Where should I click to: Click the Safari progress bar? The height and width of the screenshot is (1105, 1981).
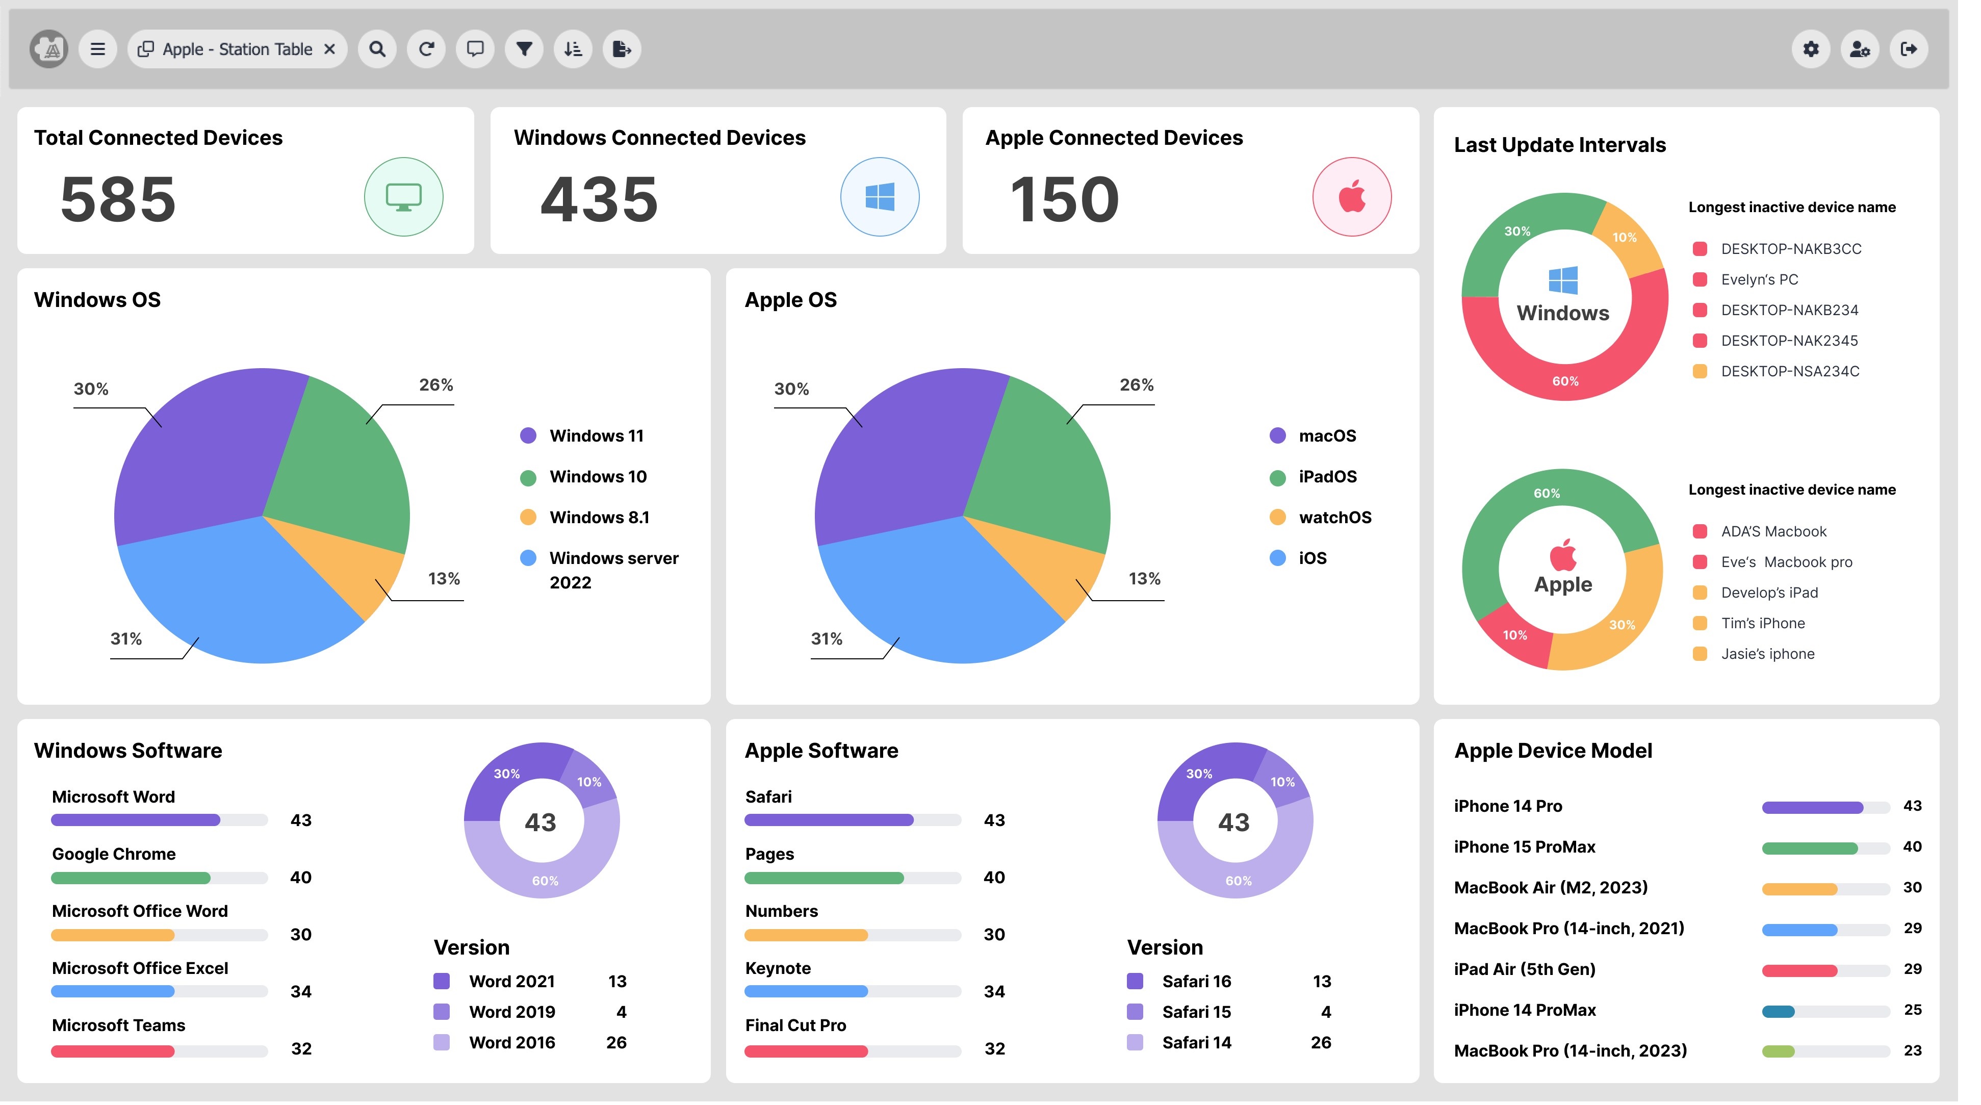point(853,821)
